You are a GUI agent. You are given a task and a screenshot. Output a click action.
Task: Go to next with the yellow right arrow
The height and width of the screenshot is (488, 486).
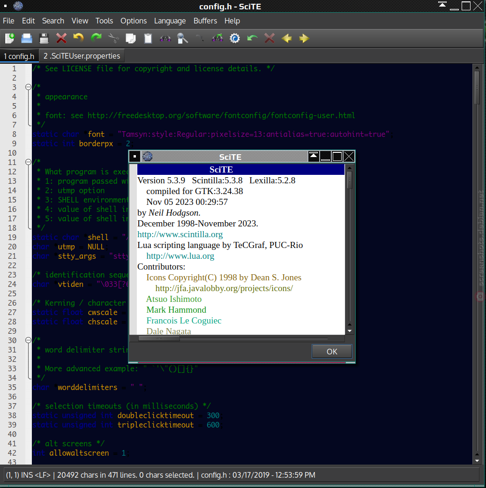(x=304, y=38)
